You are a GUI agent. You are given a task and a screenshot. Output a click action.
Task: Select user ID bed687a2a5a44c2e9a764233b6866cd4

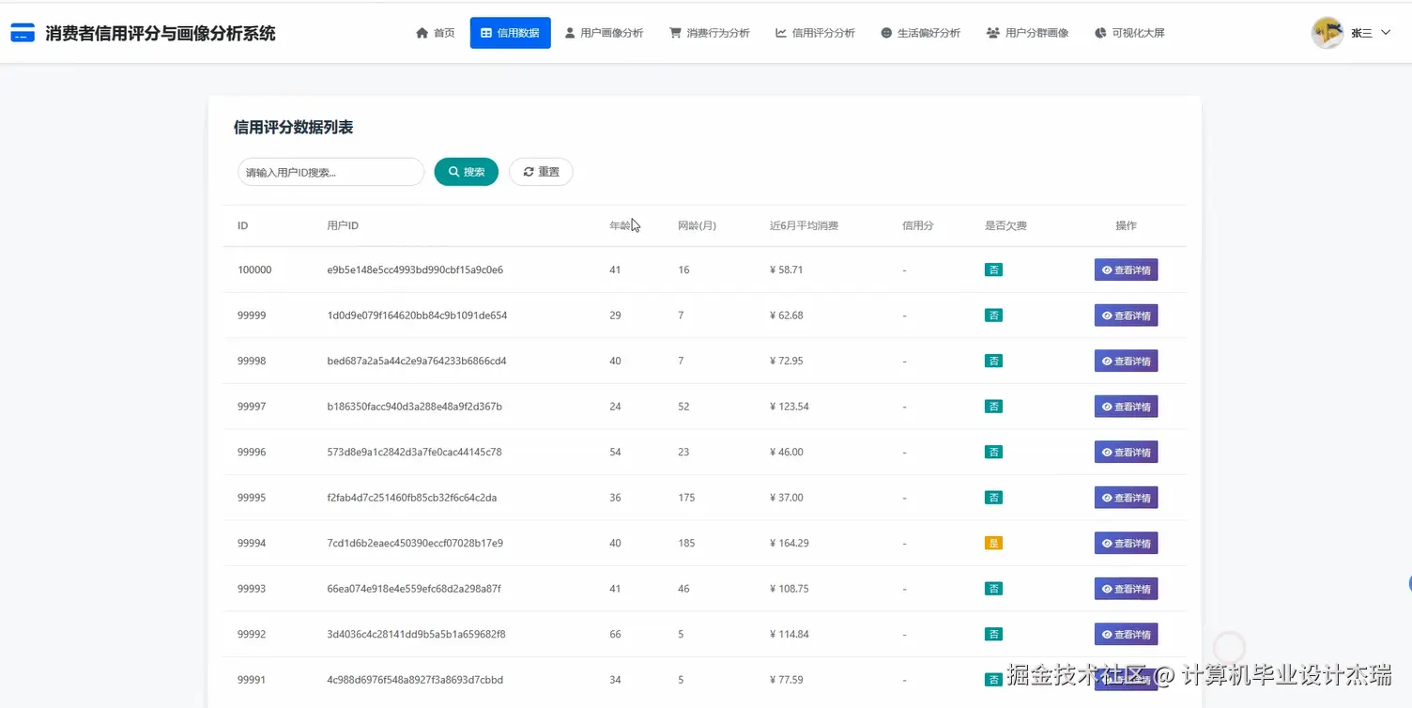pos(417,361)
